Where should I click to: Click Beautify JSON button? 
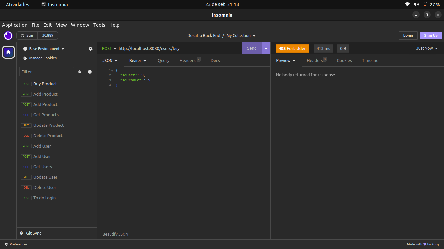[x=115, y=234]
